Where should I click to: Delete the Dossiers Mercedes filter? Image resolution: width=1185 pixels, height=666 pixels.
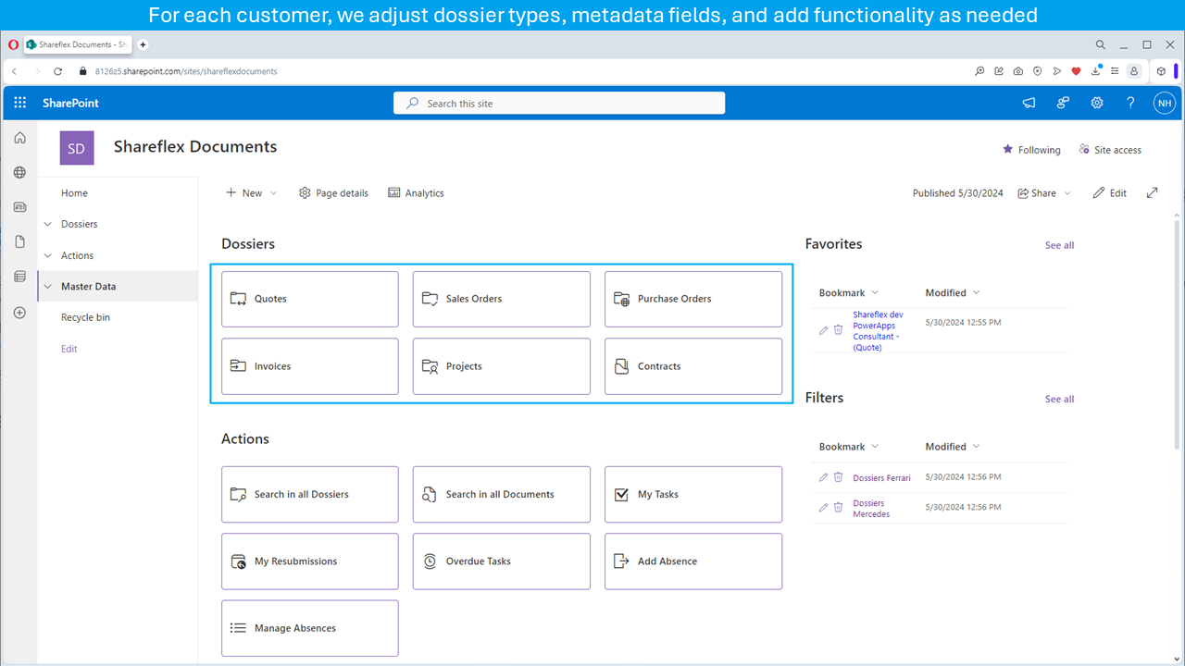838,508
